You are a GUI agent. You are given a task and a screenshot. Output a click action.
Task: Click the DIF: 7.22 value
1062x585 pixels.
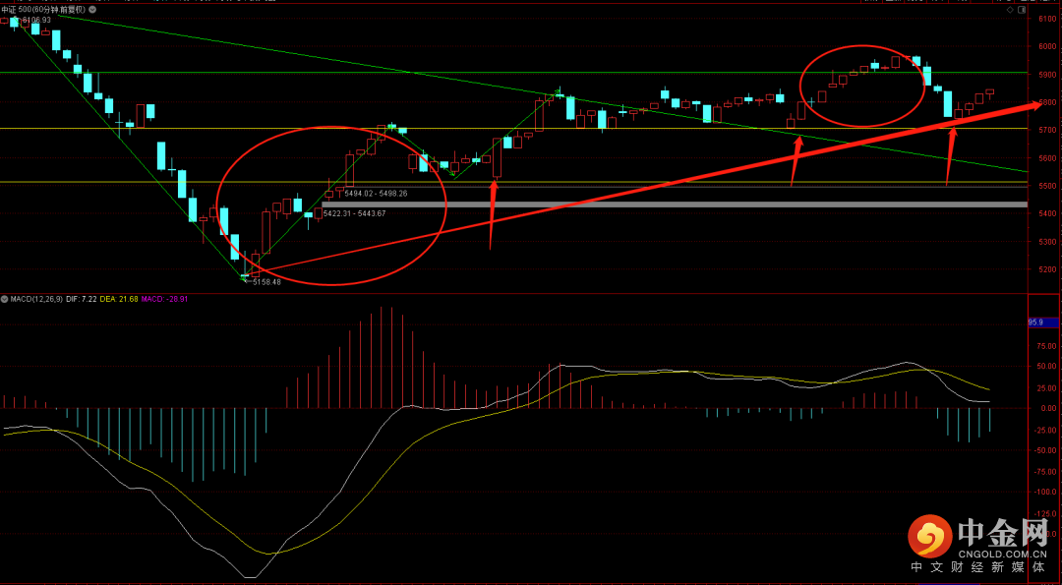pyautogui.click(x=82, y=299)
